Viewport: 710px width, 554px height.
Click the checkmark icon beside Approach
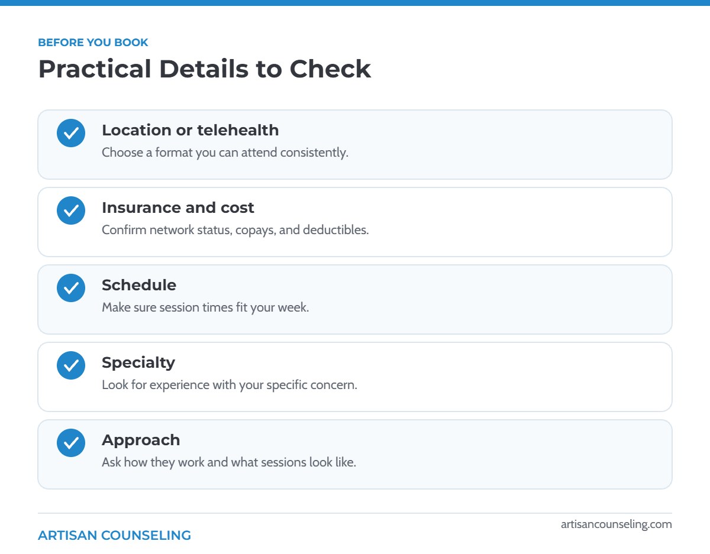click(x=71, y=443)
